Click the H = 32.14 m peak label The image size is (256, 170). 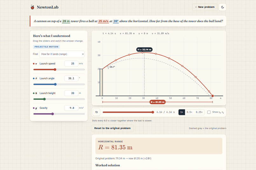click(x=144, y=49)
